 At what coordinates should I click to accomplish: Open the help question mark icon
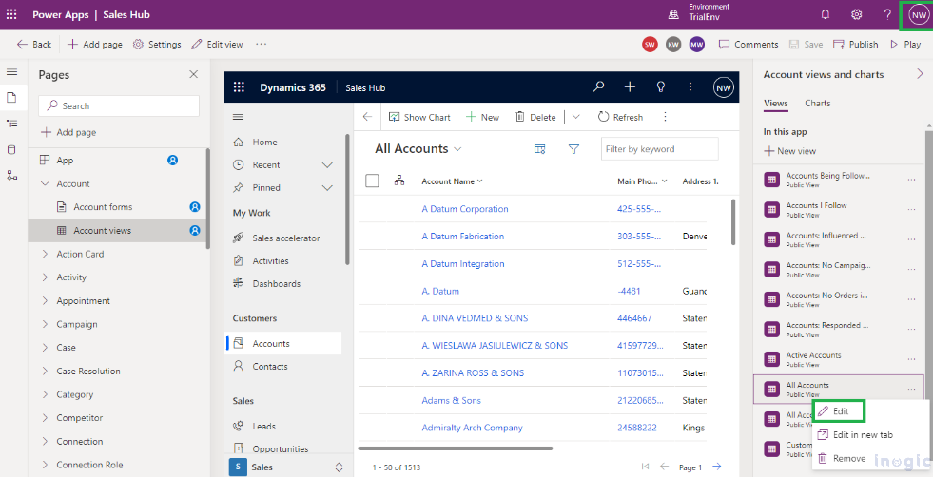click(887, 15)
